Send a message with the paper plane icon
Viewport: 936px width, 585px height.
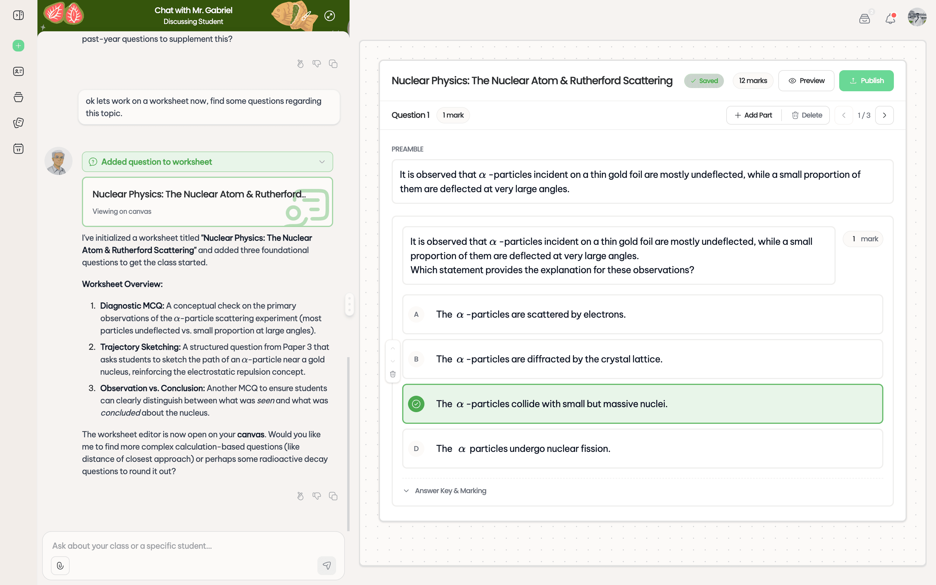(326, 565)
